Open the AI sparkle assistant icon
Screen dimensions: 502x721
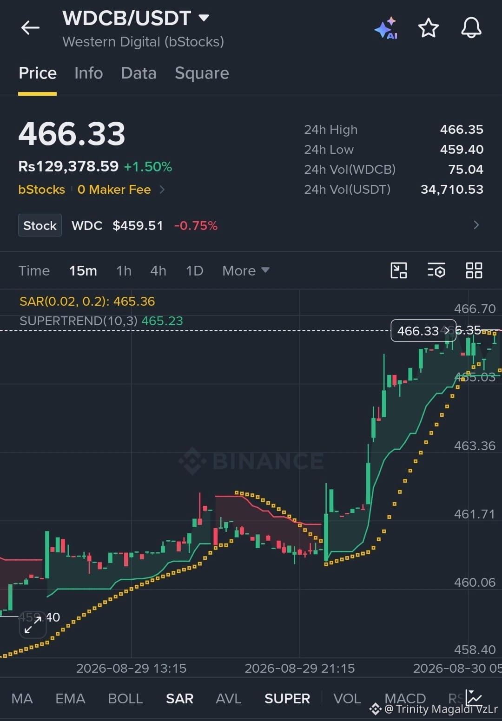[x=386, y=29]
